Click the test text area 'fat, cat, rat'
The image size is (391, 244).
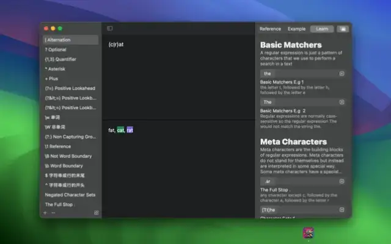click(121, 130)
